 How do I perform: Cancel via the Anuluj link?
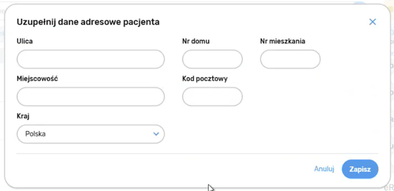click(x=324, y=169)
